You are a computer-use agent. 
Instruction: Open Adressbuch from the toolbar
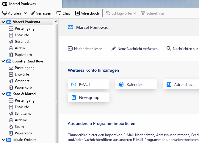click(x=87, y=13)
